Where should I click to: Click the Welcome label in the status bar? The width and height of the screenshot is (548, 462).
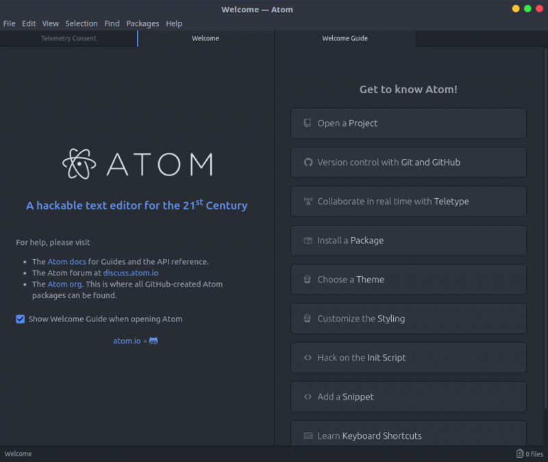click(x=18, y=453)
